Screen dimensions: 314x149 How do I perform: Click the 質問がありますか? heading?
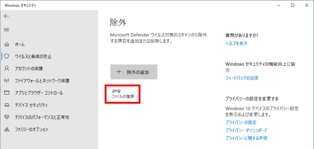(242, 35)
